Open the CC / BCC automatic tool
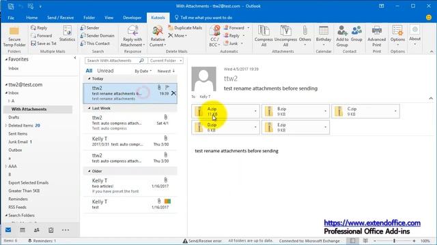The image size is (437, 245). tap(214, 36)
